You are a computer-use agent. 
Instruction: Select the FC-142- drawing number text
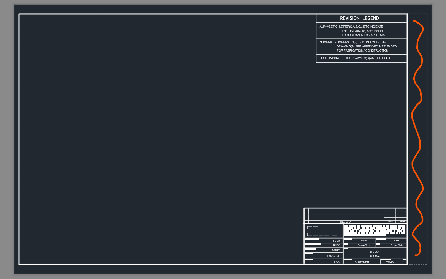[x=390, y=262]
